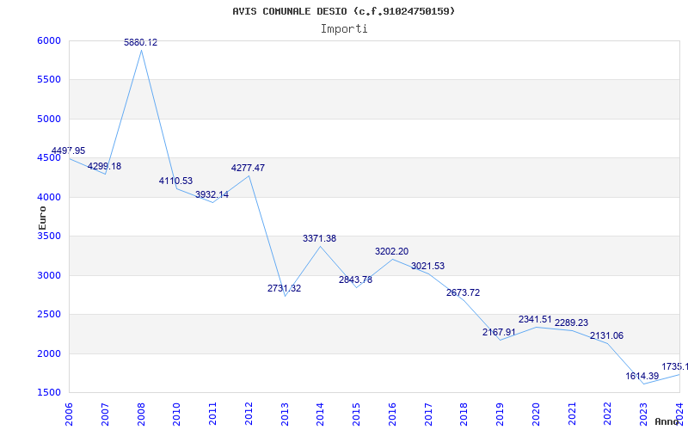This screenshot has height=430, width=688.
Task: Click the 1735 value label for 2024
Action: 675,367
